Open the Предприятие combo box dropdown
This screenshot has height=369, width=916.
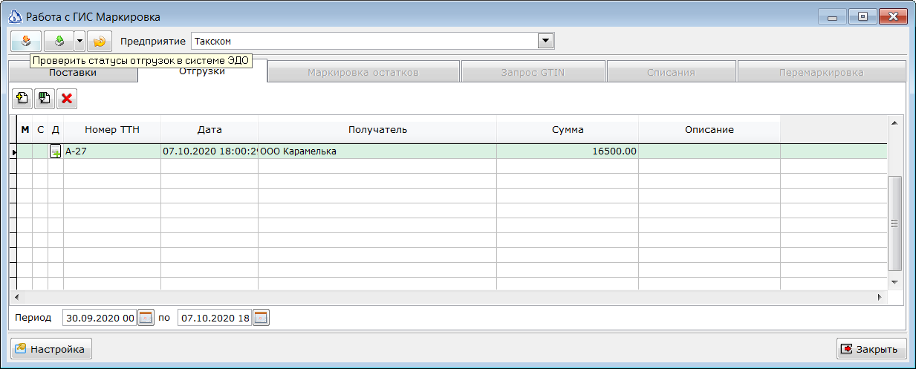(x=546, y=41)
